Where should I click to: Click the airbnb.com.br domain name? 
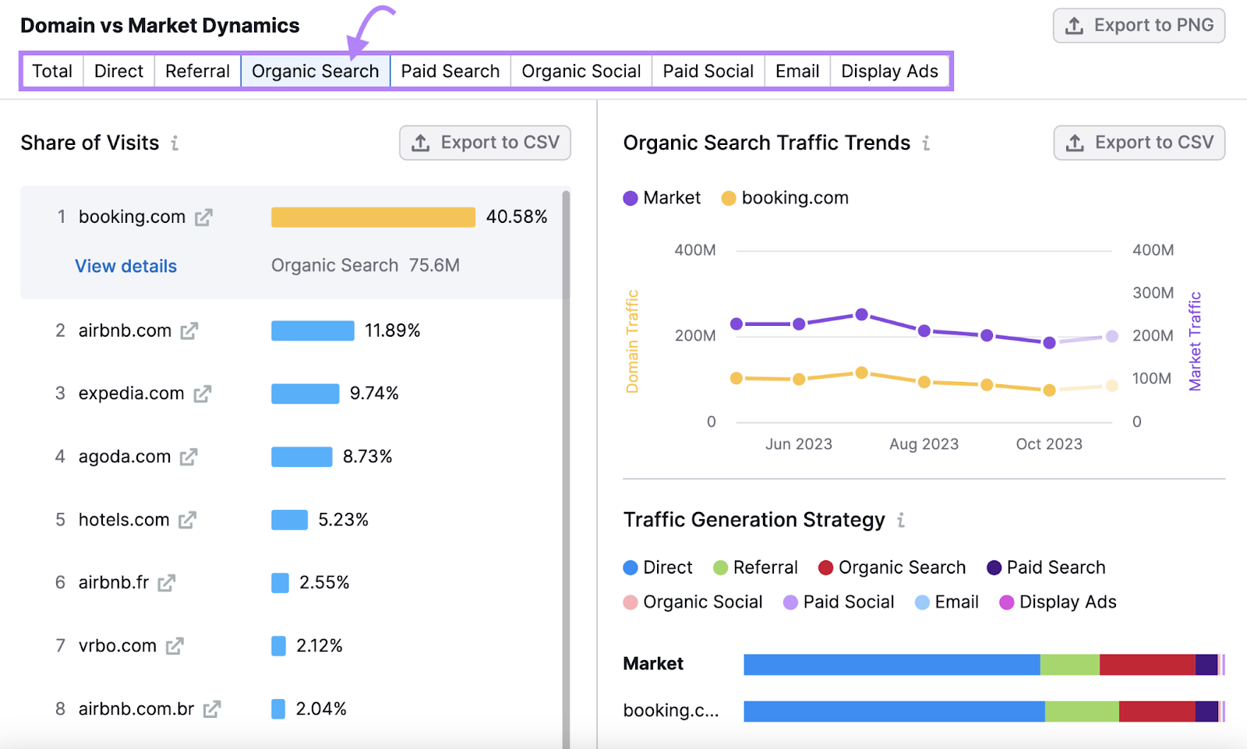(136, 709)
